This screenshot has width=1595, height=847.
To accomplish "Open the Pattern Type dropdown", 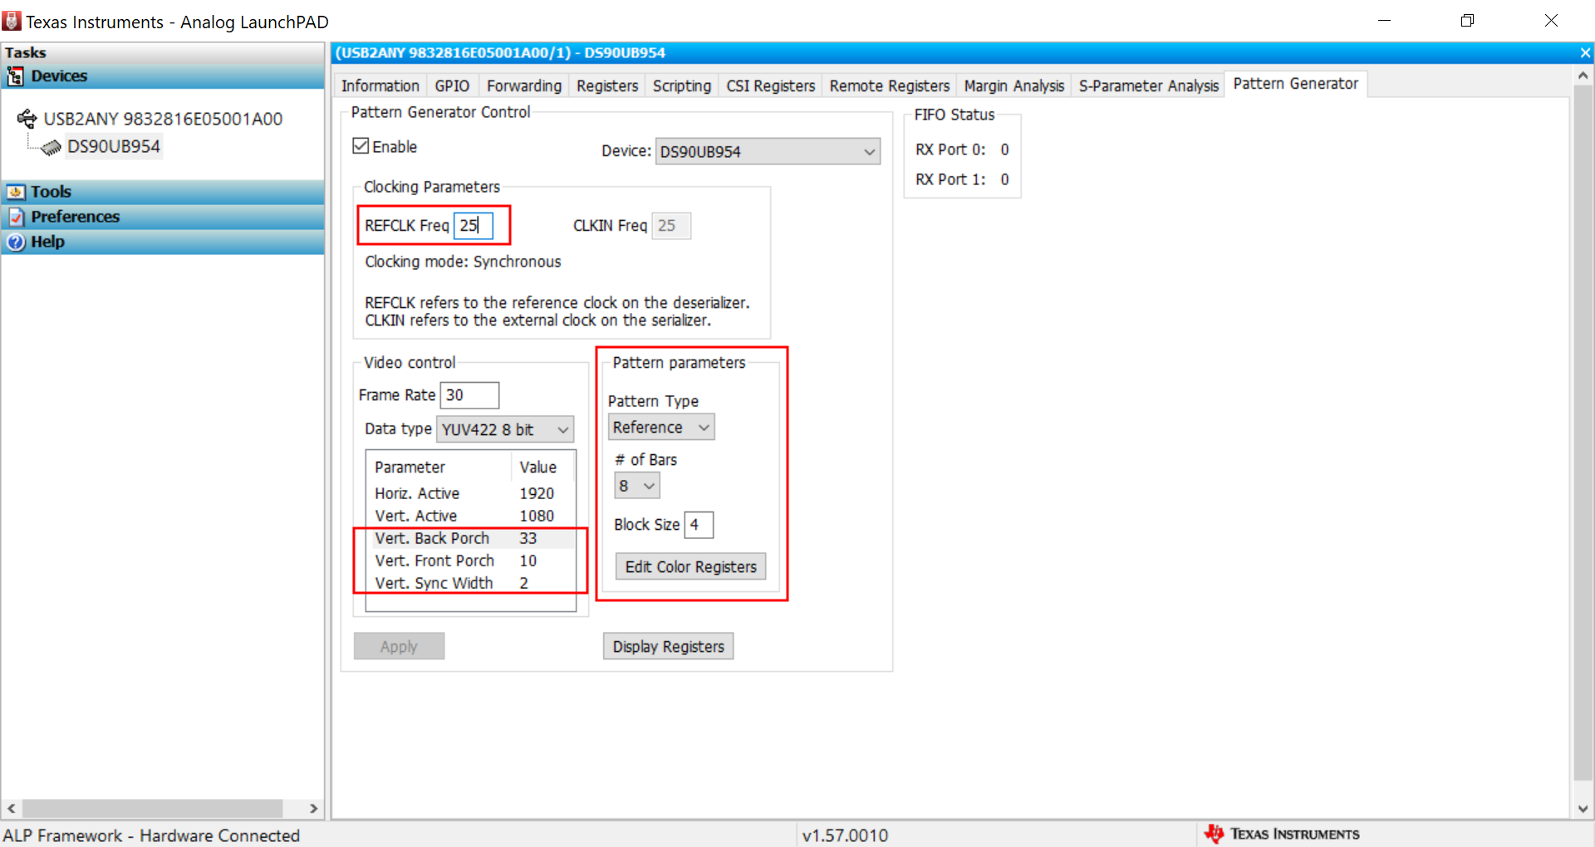I will point(662,427).
